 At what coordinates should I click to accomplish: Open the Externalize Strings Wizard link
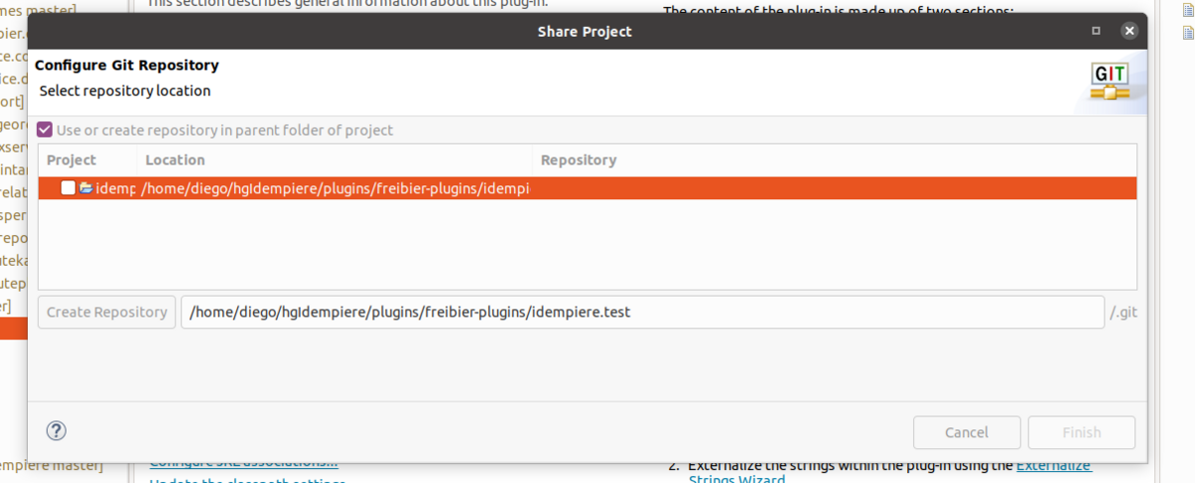click(1053, 465)
